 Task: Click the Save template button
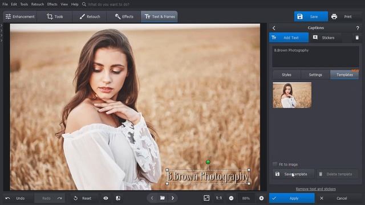click(x=293, y=174)
